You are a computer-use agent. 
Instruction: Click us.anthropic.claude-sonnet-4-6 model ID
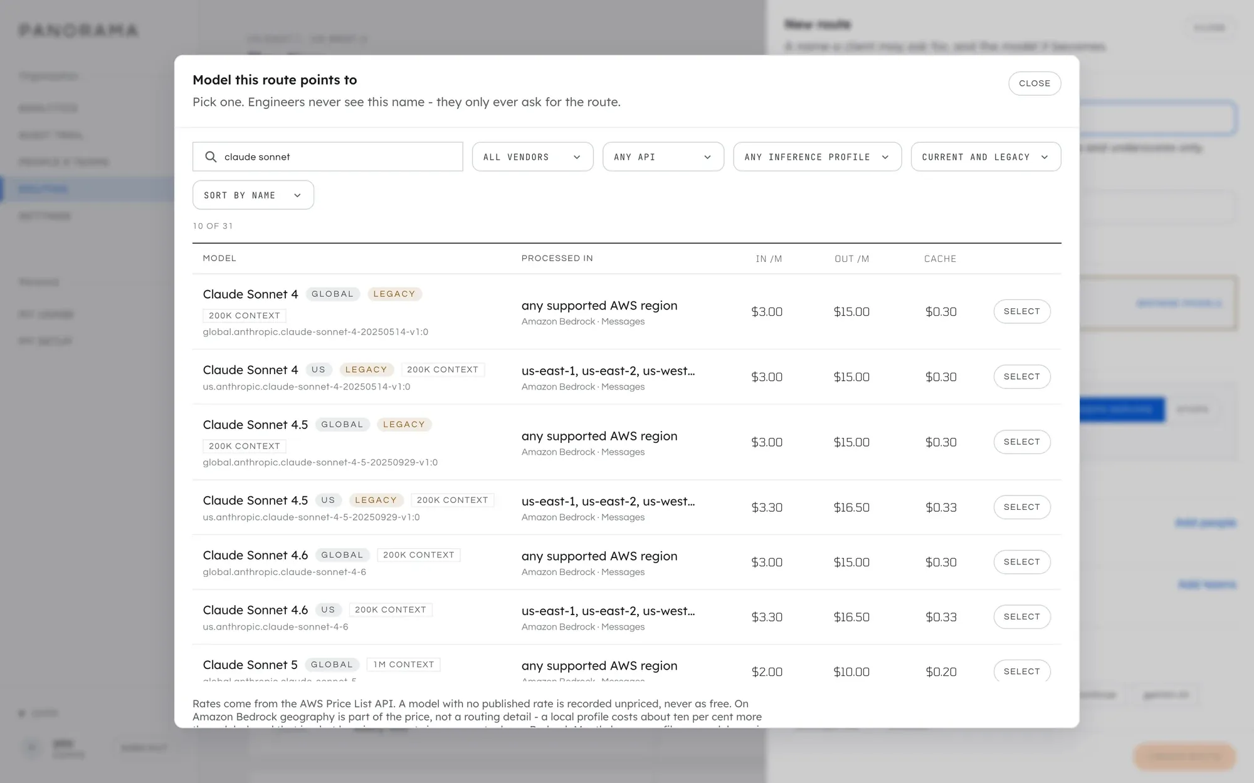[x=275, y=626]
